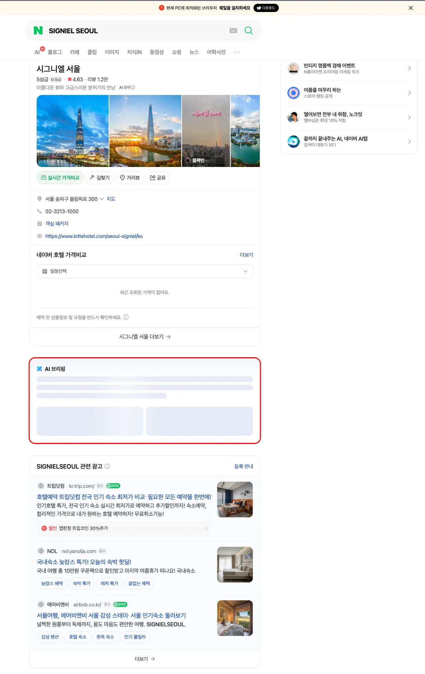The image size is (425, 674).
Task: Click the 여름을 마무리 하는 round icon
Action: coord(293,93)
